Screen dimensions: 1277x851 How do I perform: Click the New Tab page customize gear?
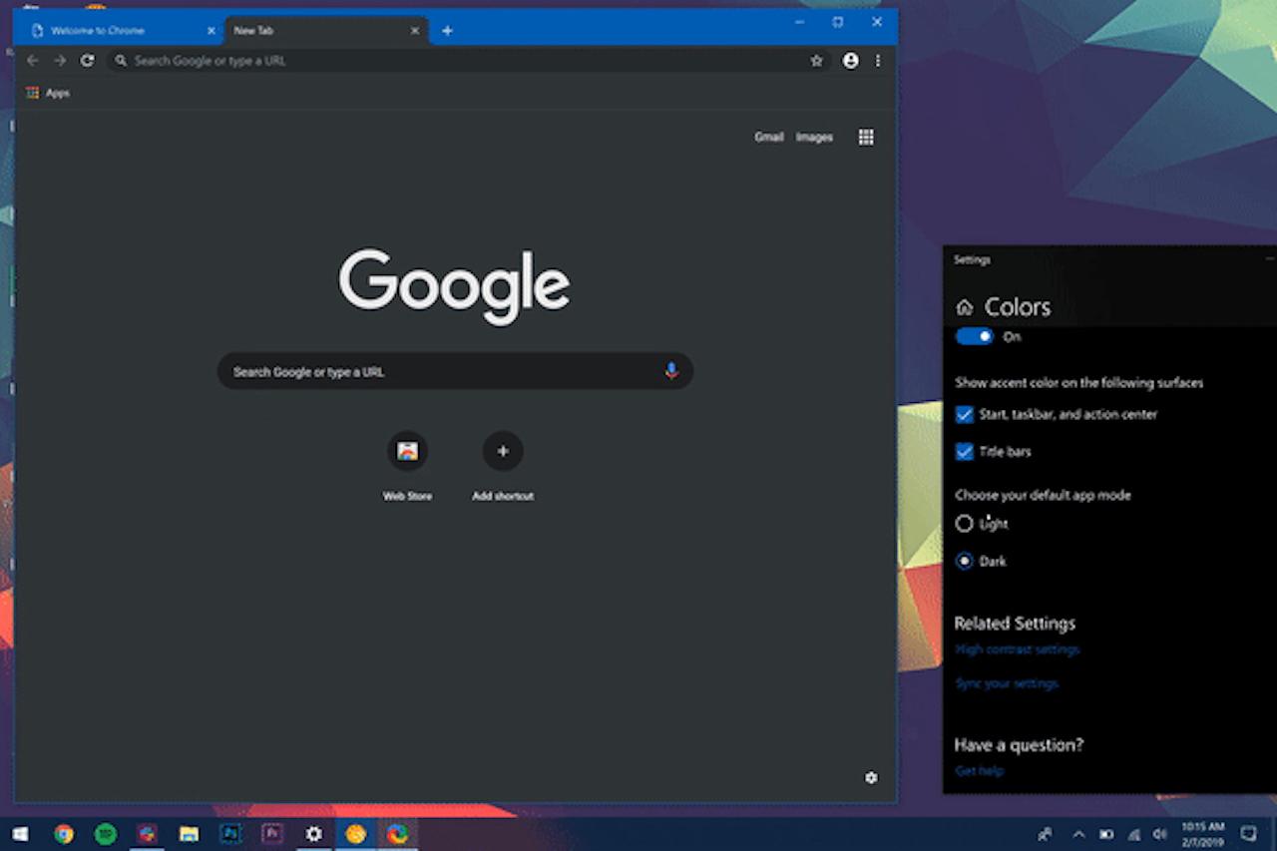coord(872,777)
